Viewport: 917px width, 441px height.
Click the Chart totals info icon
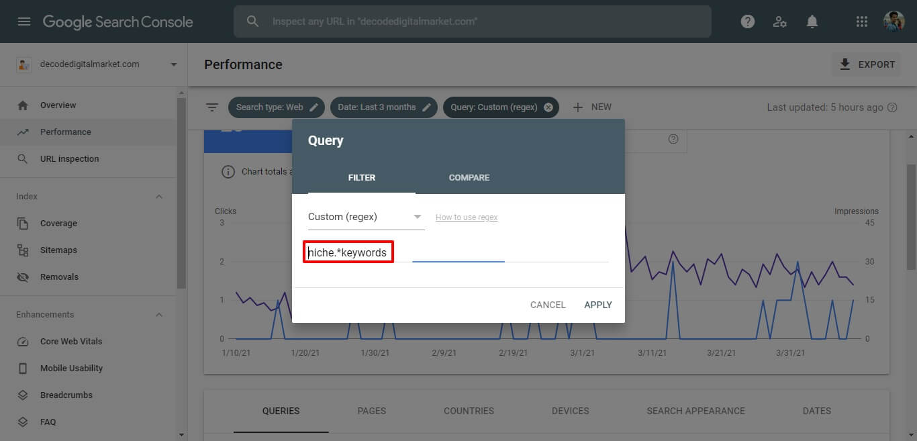coord(228,172)
